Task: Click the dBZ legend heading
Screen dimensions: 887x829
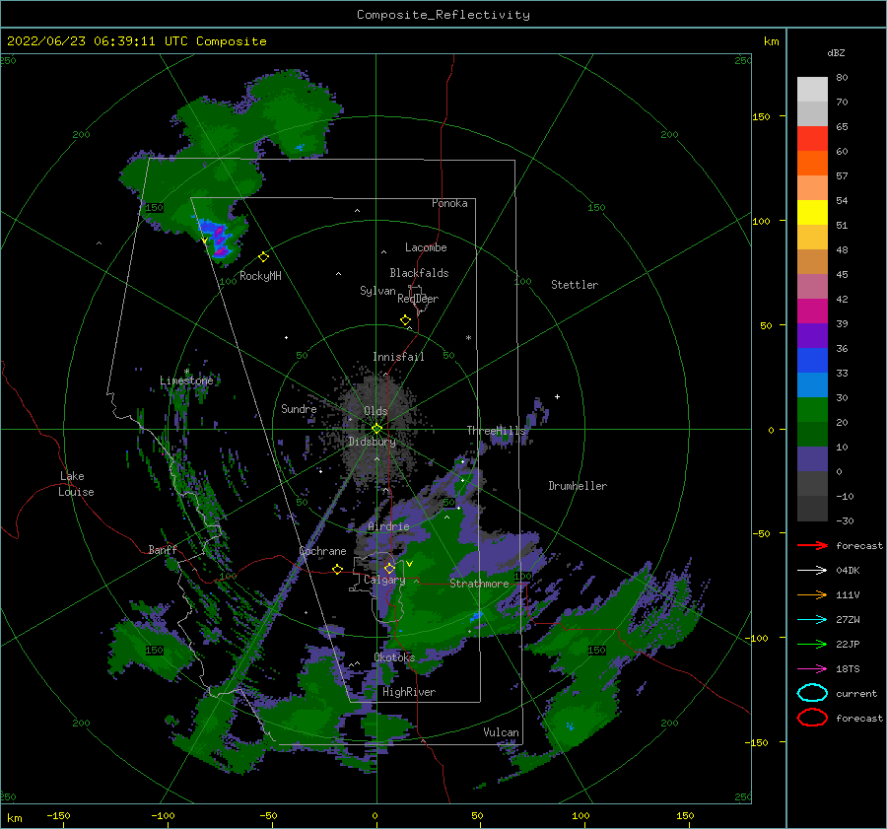Action: click(836, 52)
